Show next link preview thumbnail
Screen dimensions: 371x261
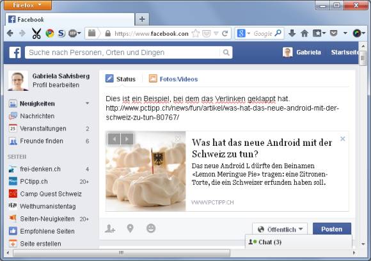[127, 139]
